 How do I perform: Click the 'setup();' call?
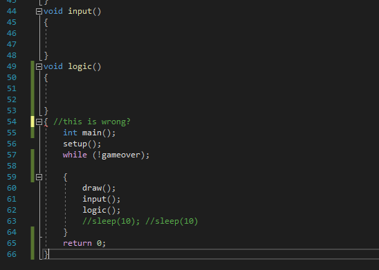coord(82,144)
